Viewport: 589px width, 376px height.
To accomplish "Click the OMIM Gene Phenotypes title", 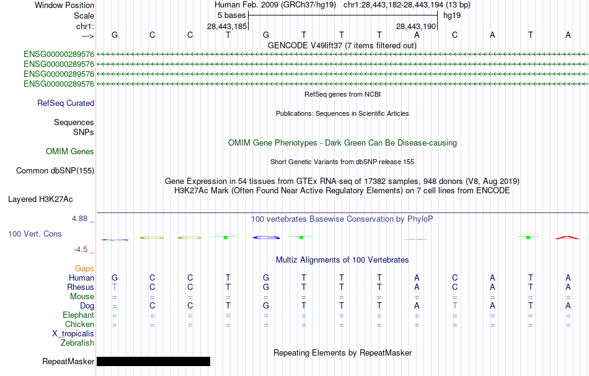I will pyautogui.click(x=342, y=142).
